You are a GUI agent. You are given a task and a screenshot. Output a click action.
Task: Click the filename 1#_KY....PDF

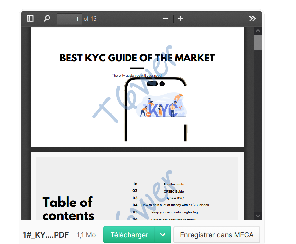tap(46, 235)
